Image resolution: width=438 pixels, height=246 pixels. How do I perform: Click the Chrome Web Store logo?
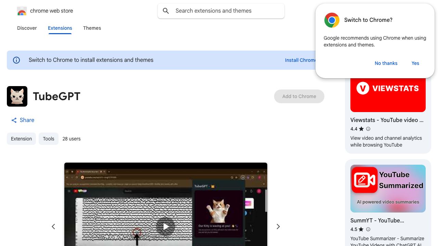click(22, 11)
